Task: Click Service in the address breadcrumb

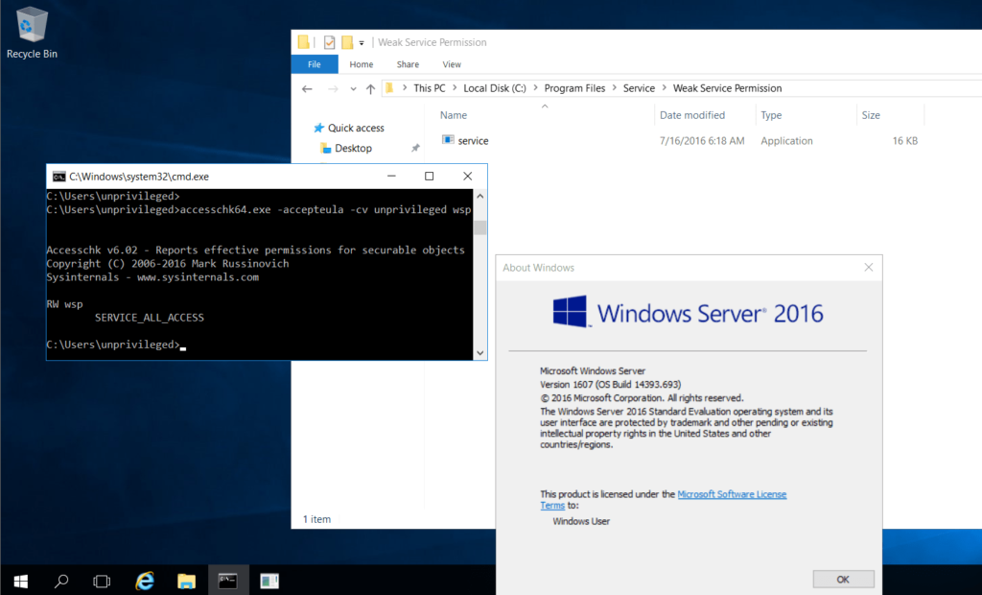Action: coord(639,88)
